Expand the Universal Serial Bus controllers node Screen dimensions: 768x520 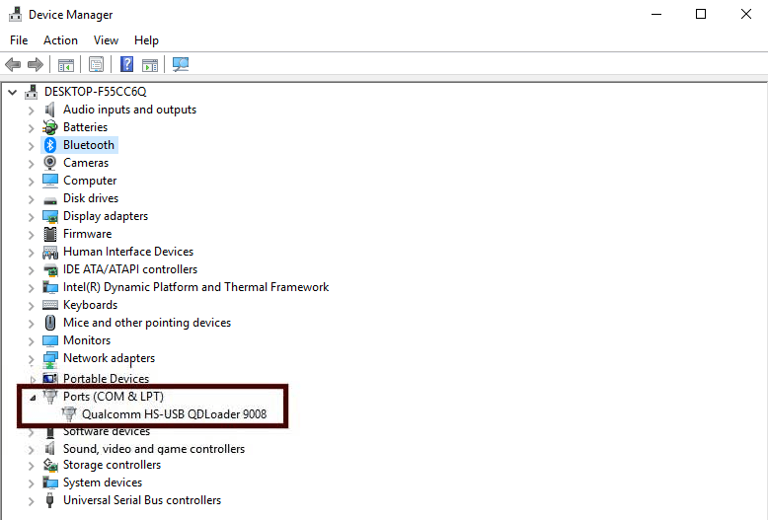click(31, 500)
